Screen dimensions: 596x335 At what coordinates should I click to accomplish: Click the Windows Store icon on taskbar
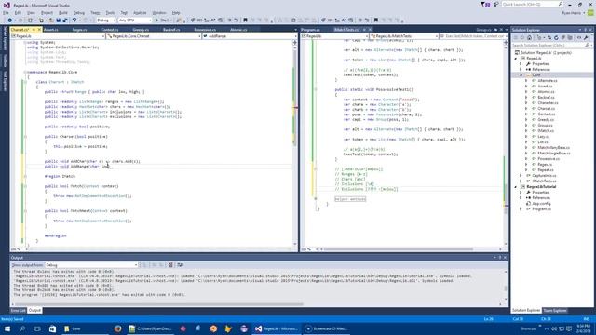click(52, 328)
